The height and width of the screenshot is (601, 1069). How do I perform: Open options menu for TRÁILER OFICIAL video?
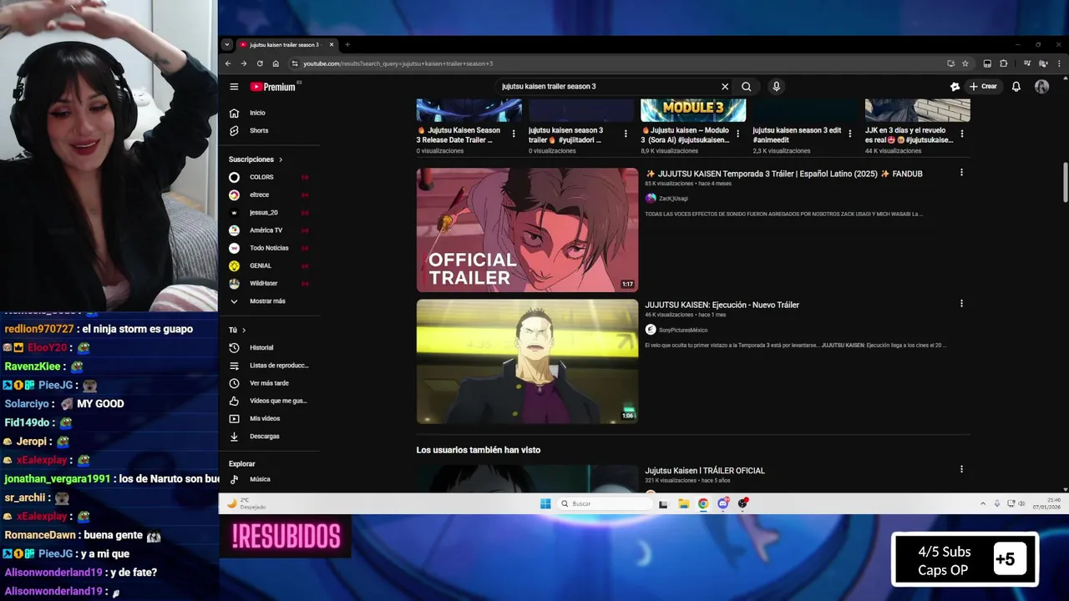point(961,470)
